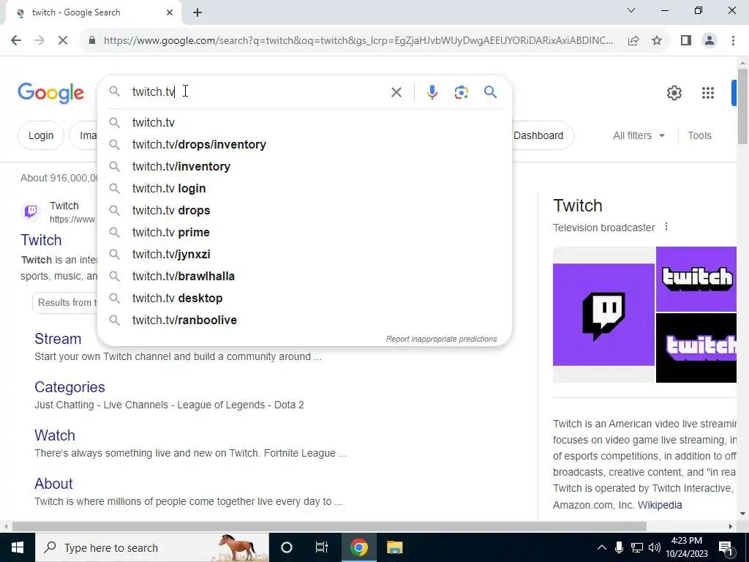The height and width of the screenshot is (562, 749).
Task: Open the Google apps grid
Action: click(x=707, y=93)
